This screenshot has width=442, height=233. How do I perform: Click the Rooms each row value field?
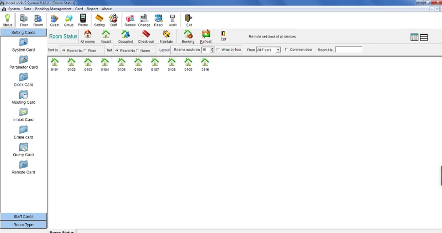(x=206, y=50)
